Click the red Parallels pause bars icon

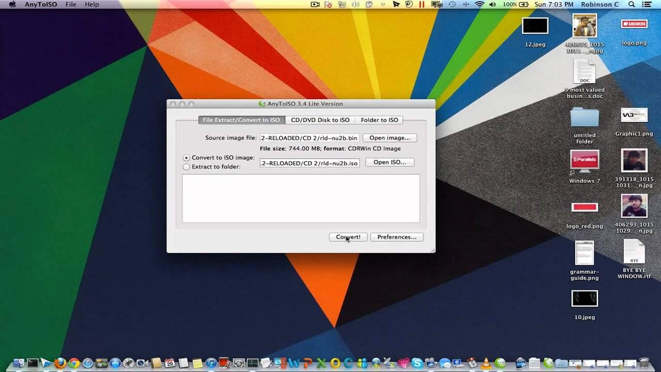click(x=422, y=4)
